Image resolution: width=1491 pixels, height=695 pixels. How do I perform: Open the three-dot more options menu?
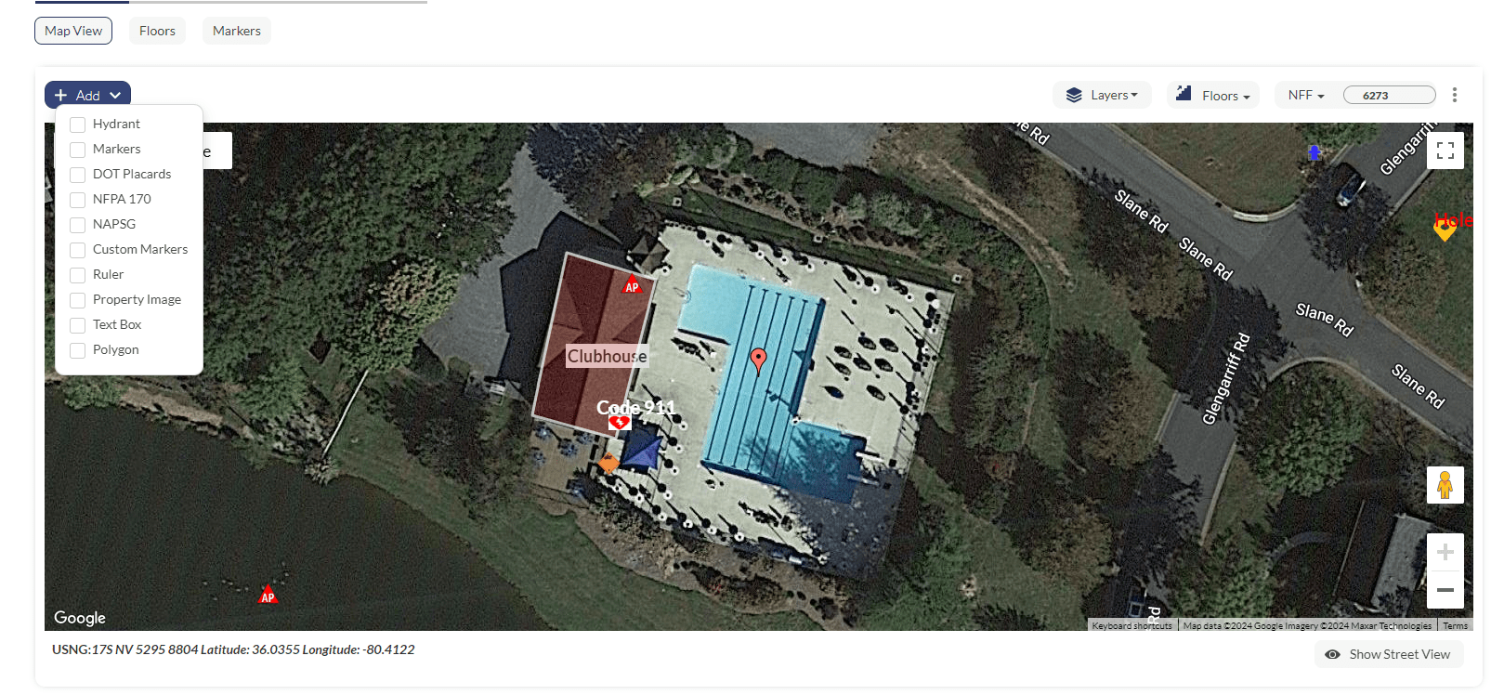[1455, 95]
